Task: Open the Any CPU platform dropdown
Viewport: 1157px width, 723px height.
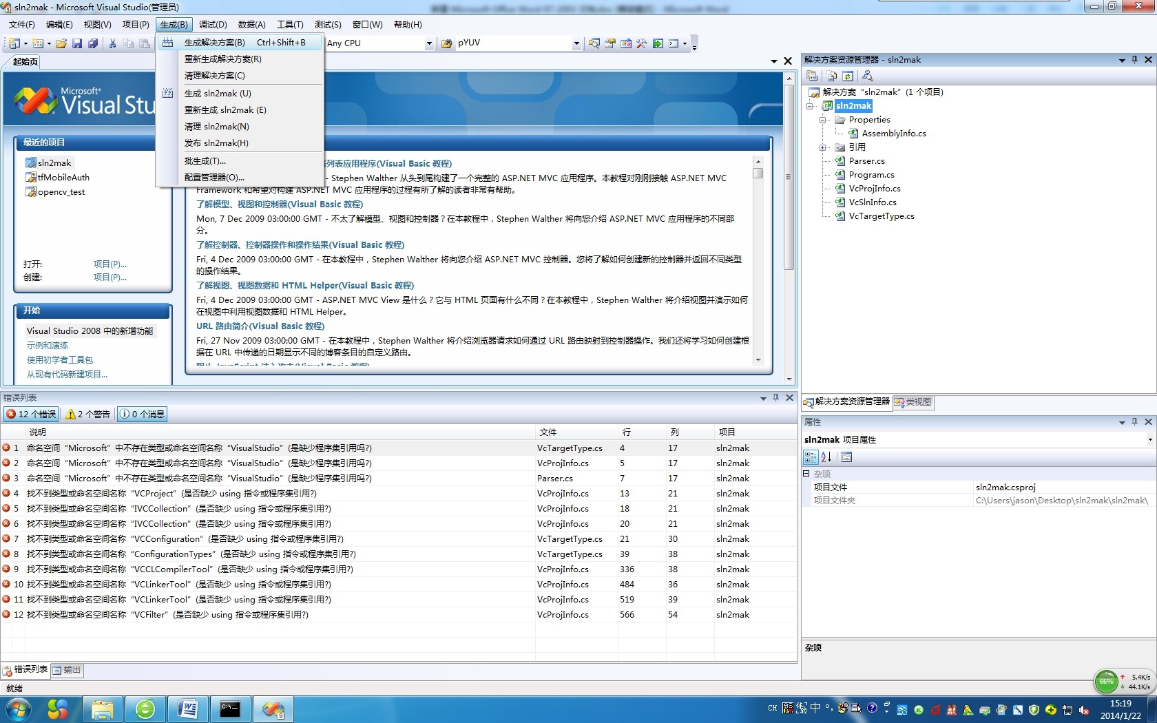Action: click(x=428, y=43)
